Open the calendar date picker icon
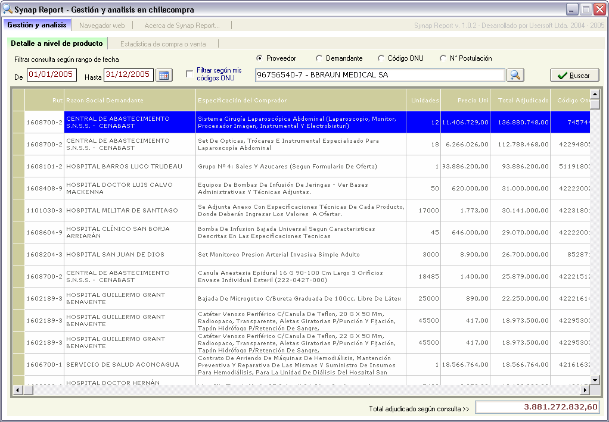609x422 pixels. pos(164,75)
